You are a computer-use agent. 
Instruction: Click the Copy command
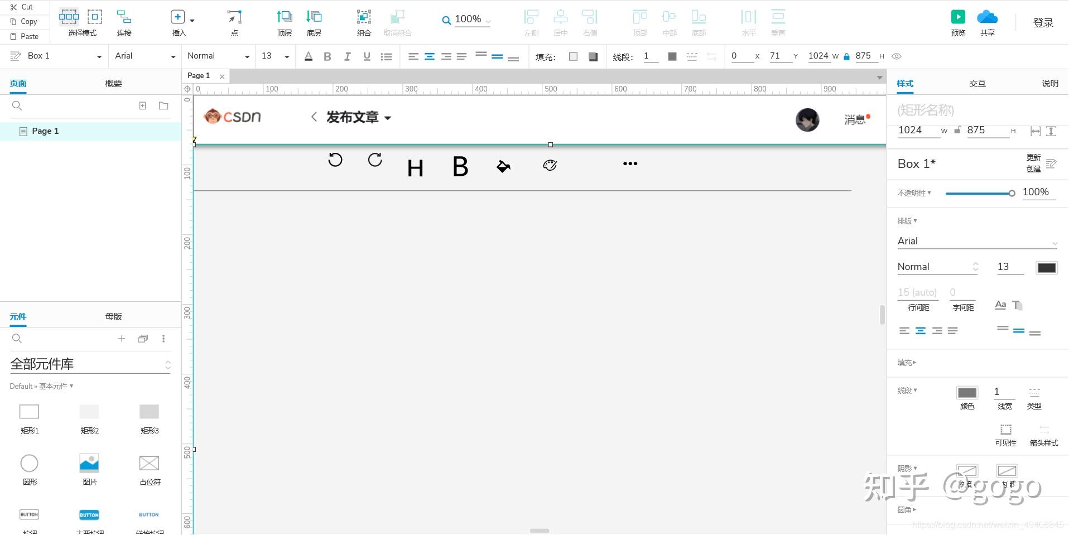[x=23, y=21]
